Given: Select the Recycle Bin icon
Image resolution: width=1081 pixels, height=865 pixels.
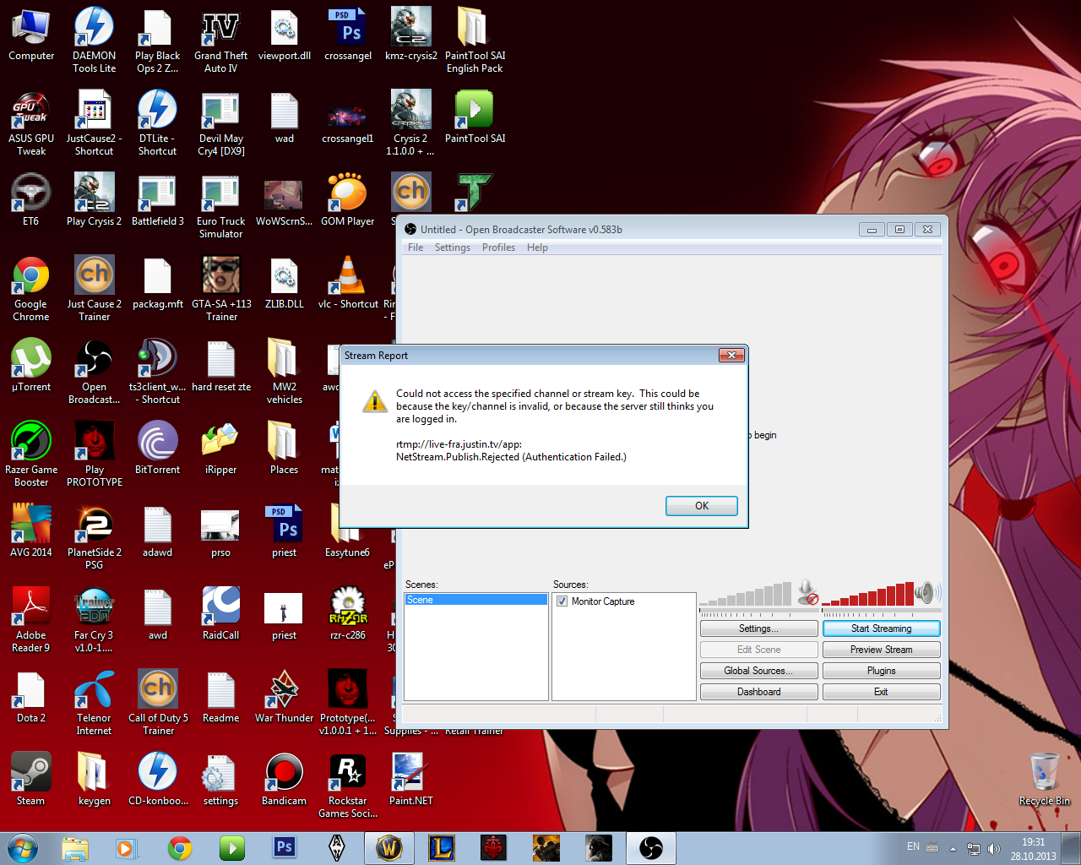Looking at the screenshot, I should coord(1044,780).
